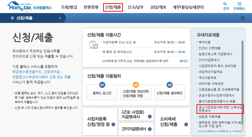Open 사업장제공자 등의 과세자료 link
Screen dimensions: 252x137
tap(218, 66)
